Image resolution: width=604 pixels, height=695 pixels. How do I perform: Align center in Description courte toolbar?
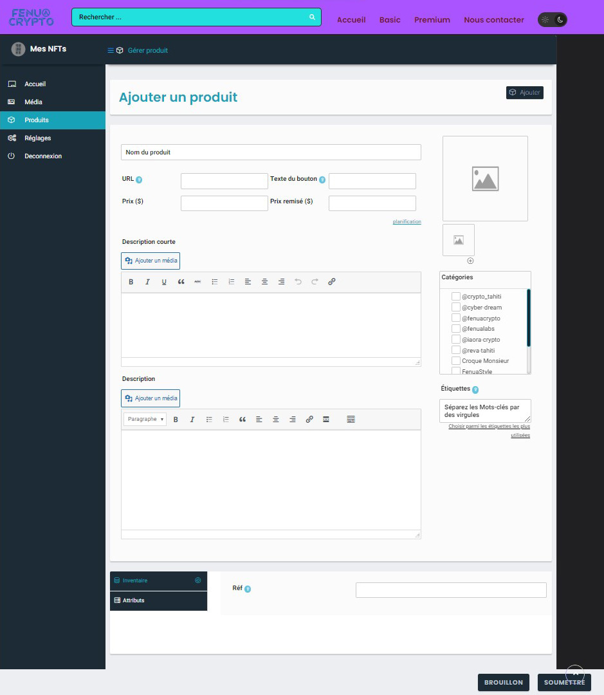coord(264,282)
